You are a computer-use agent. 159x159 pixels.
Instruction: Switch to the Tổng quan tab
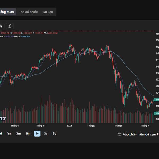pyautogui.click(x=7, y=12)
